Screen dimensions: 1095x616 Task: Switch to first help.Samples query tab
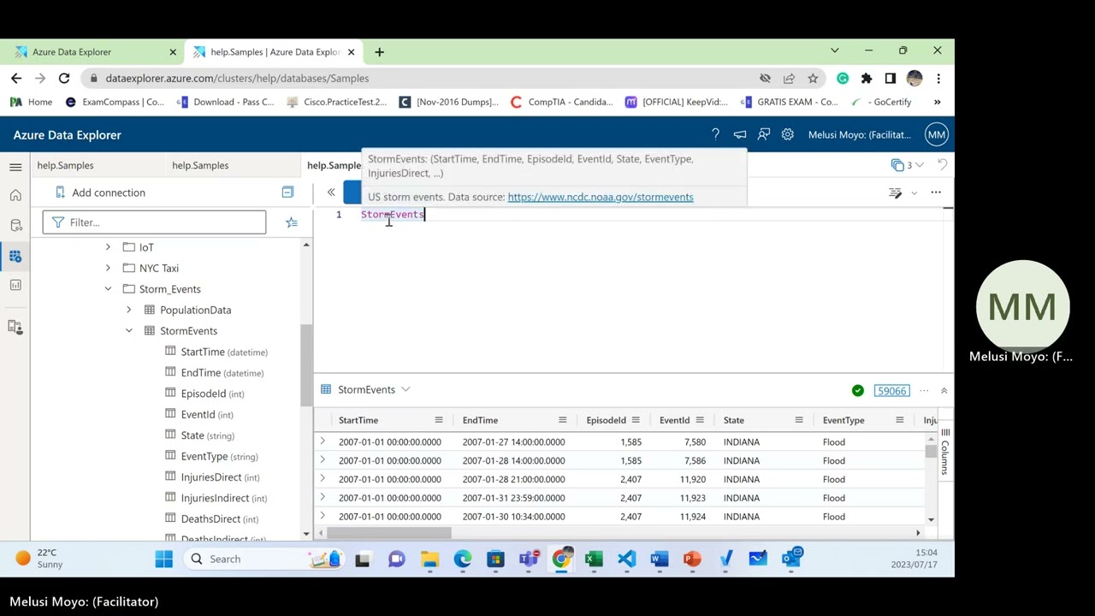(65, 165)
